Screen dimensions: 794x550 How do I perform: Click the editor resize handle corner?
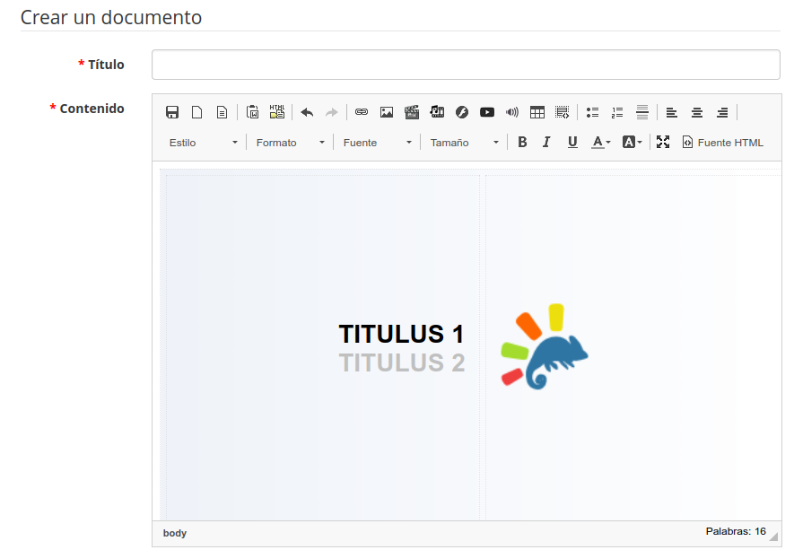click(773, 537)
